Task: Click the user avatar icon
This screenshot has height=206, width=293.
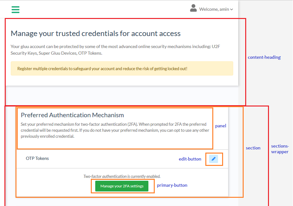Action: tap(193, 9)
